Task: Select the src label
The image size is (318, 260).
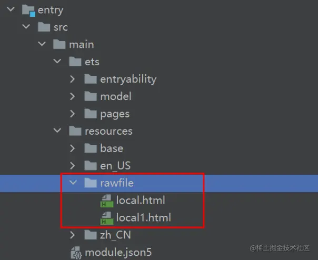Action: (61, 27)
